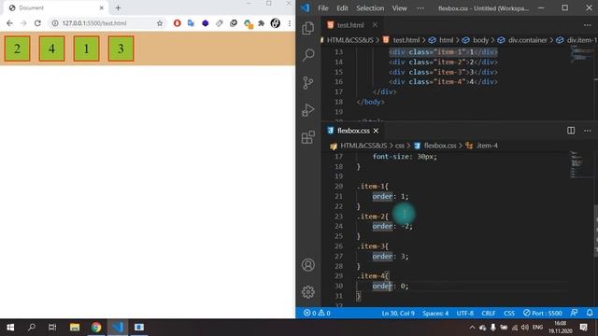Click the Chrome address bar URL
The image size is (598, 336).
94,23
